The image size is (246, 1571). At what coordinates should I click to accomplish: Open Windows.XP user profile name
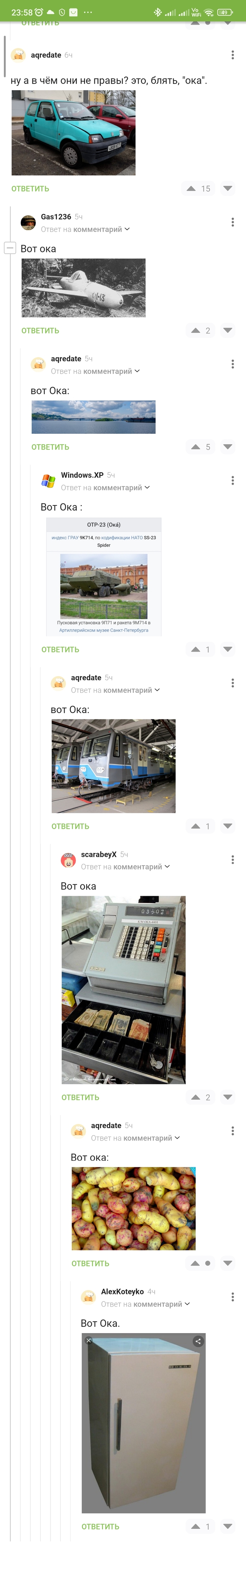82,475
